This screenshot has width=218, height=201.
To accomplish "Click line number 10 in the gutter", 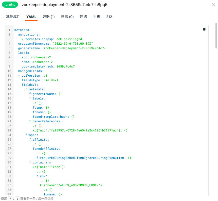I will click(9, 71).
